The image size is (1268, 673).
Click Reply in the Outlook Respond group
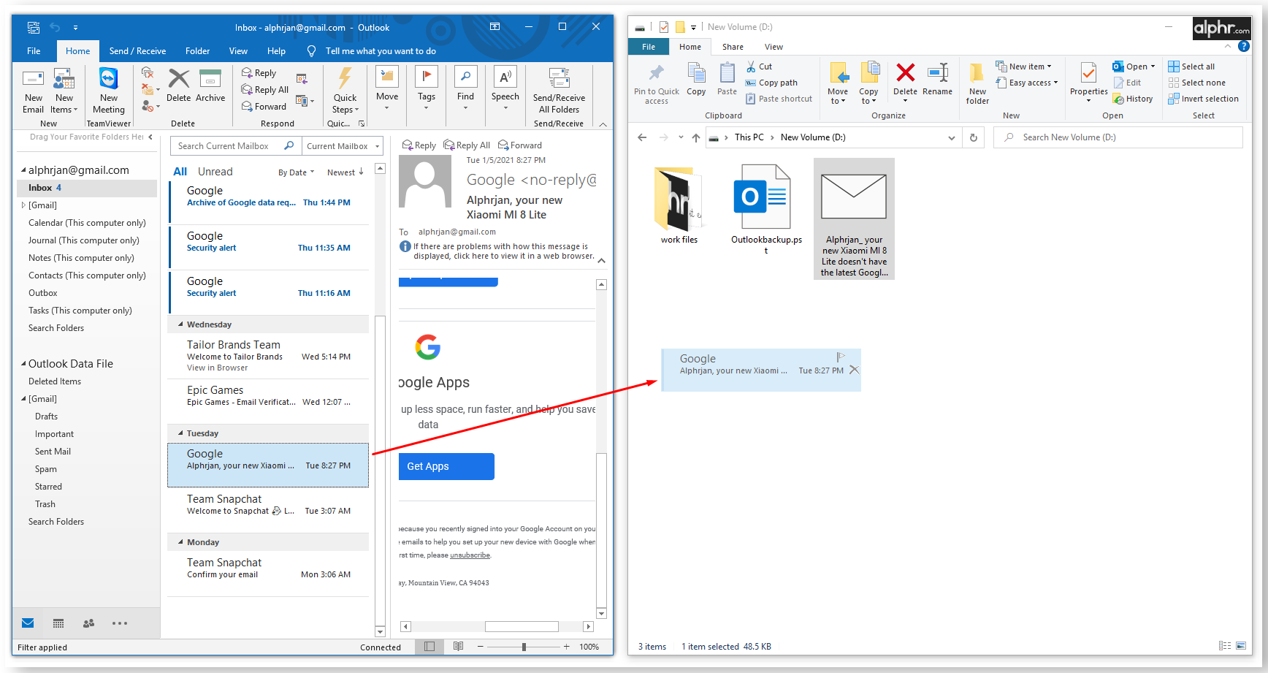(x=259, y=73)
